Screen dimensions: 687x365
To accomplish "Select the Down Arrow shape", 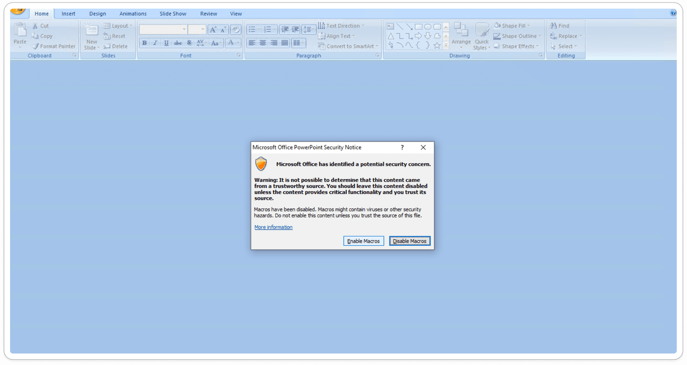I will (428, 36).
